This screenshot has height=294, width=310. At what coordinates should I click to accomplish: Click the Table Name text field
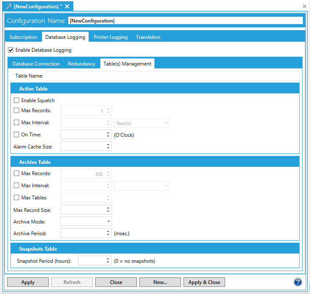click(x=172, y=76)
